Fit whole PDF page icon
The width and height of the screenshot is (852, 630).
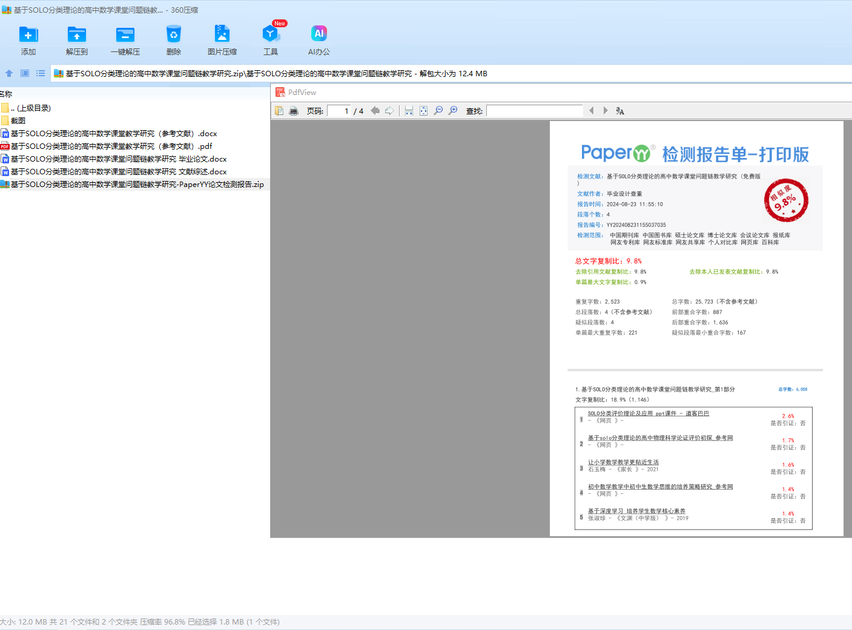coord(423,111)
